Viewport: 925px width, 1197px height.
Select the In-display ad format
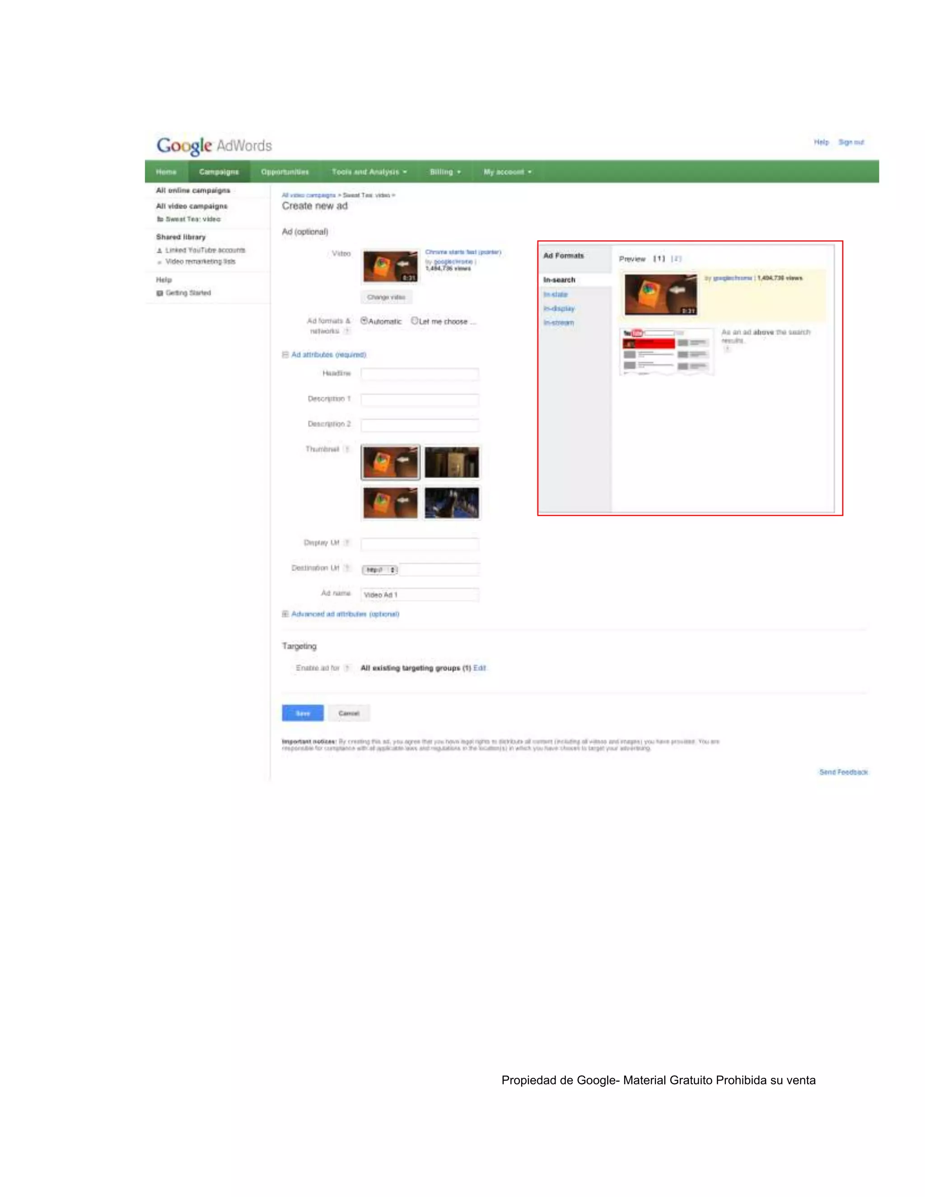pos(559,309)
